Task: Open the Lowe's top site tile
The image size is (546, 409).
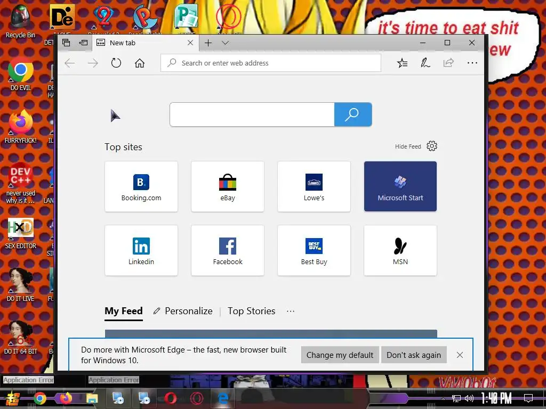Action: [x=314, y=186]
